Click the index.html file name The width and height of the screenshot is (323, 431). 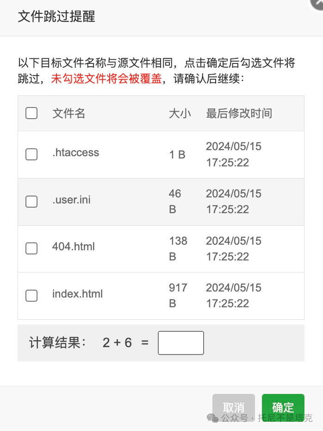click(77, 294)
